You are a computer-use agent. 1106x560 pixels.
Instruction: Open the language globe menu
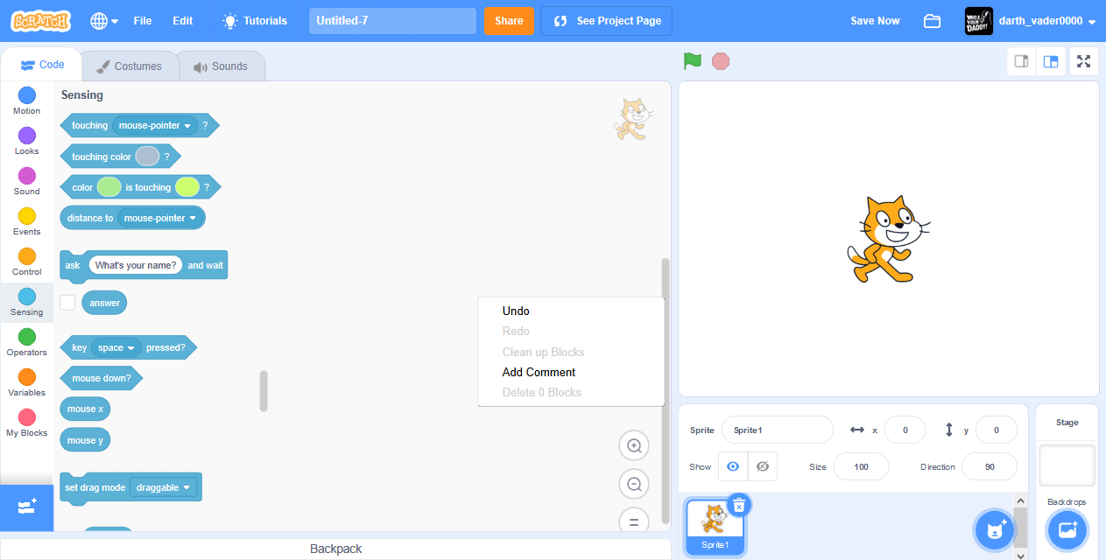[104, 20]
